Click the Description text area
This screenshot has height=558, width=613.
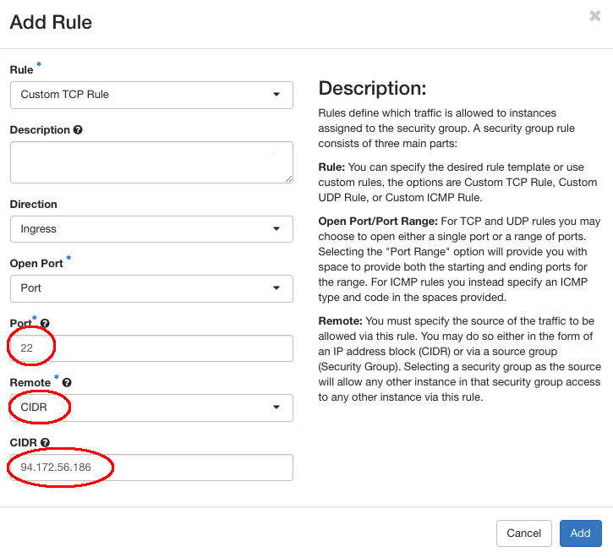151,161
